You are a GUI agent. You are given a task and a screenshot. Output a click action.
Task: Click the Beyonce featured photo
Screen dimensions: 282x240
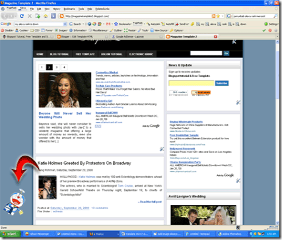coord(65,90)
